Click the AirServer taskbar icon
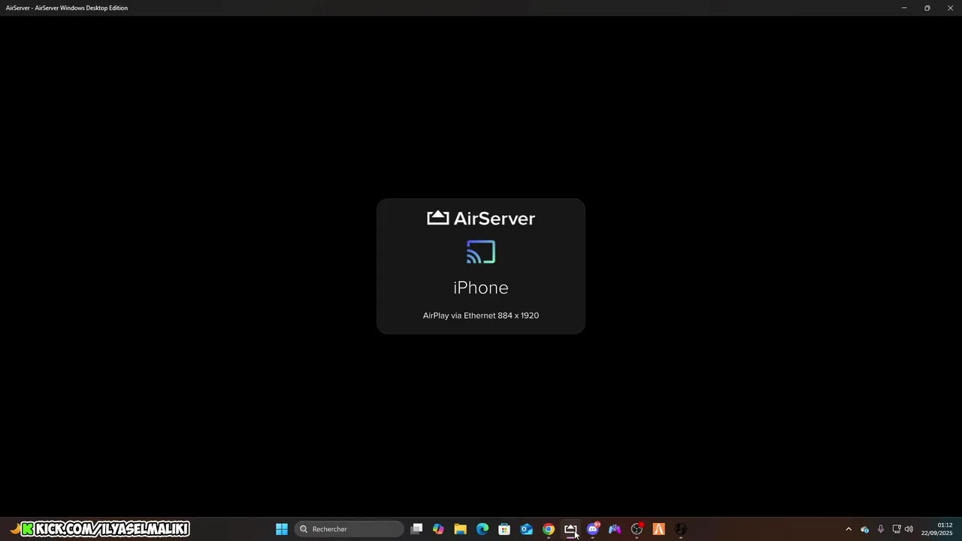The width and height of the screenshot is (962, 541). coord(570,529)
